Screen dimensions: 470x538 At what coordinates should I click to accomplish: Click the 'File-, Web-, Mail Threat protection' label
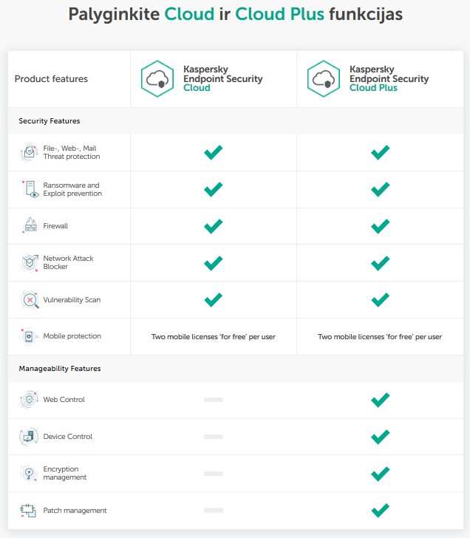pos(72,152)
